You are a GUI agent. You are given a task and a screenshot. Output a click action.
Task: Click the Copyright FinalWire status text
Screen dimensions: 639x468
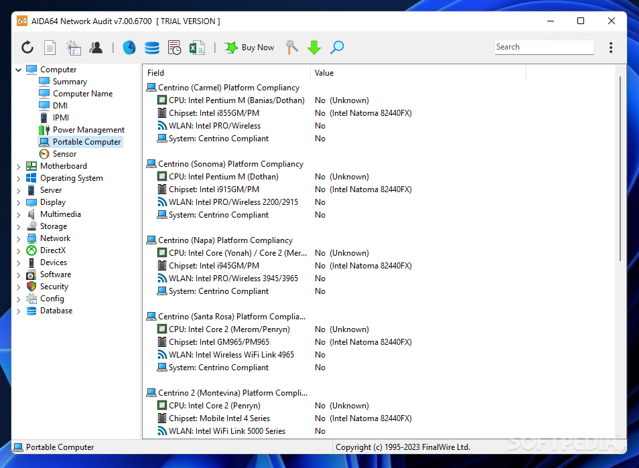403,447
